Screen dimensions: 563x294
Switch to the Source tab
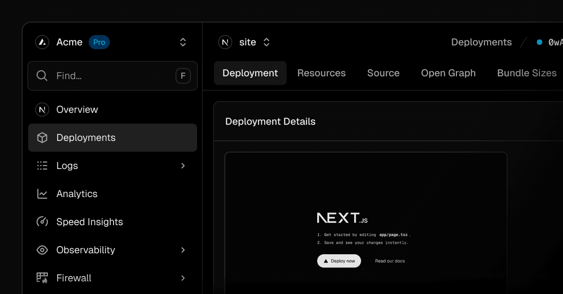pos(383,73)
